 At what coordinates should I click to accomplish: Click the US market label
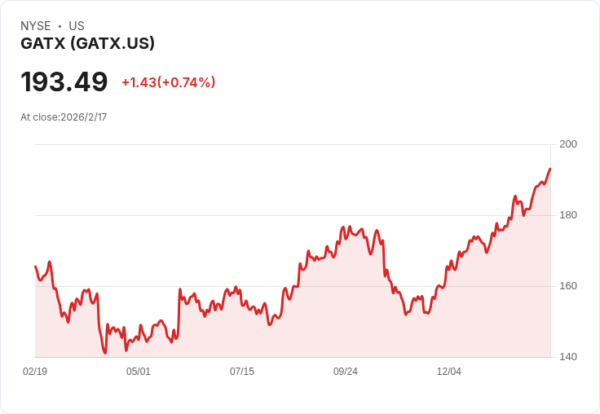tap(77, 26)
